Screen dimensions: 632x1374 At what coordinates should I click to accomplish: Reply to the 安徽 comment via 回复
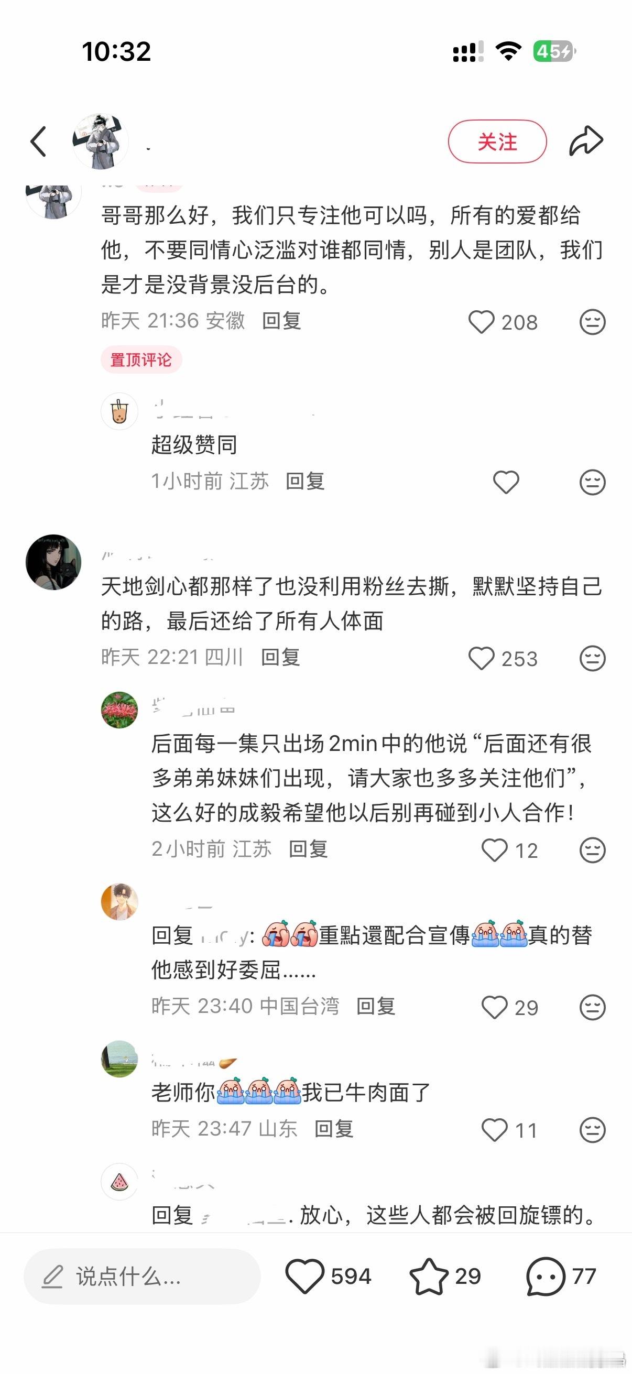coord(281,321)
